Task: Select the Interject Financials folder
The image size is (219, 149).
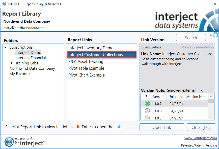Action: point(32,58)
